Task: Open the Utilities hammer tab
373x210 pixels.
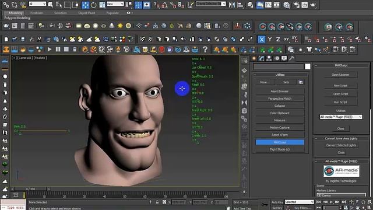Action: tap(291, 58)
